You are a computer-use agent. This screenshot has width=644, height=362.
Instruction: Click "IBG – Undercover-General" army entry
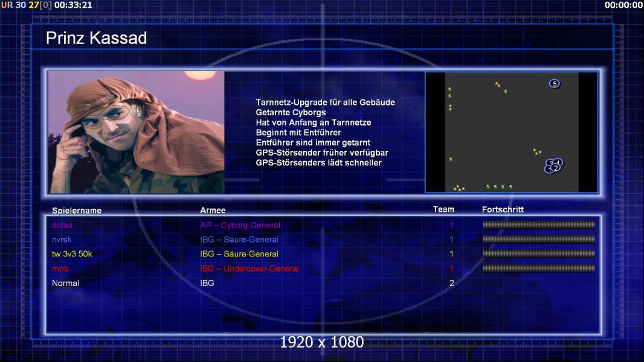point(250,268)
